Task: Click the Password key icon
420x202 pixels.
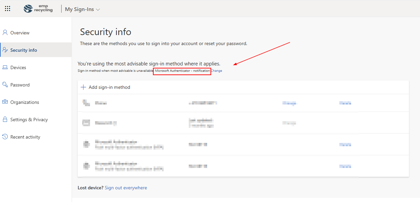Action: pyautogui.click(x=5, y=85)
